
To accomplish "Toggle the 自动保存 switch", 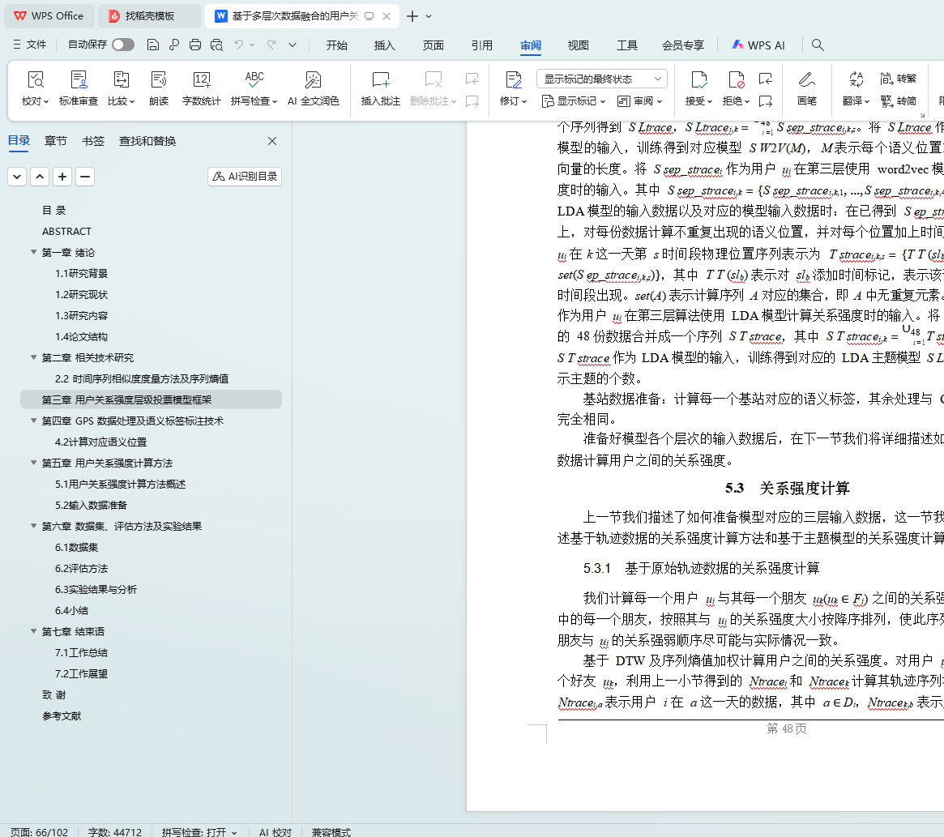I will point(123,45).
